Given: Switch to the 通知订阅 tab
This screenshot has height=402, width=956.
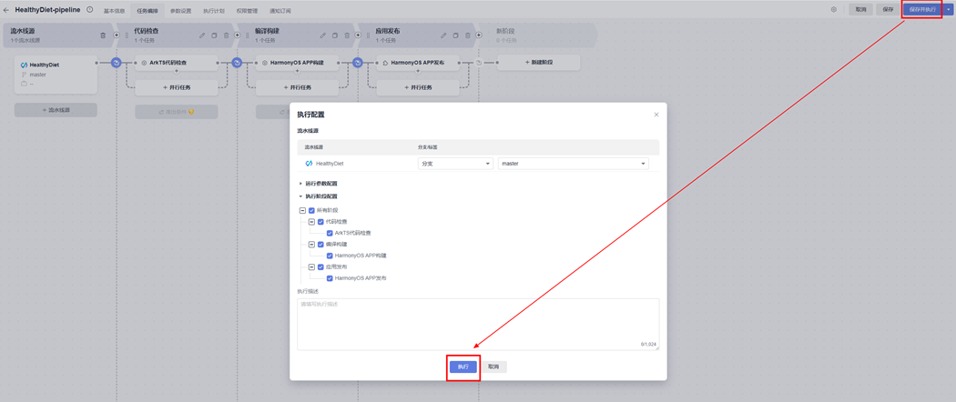Looking at the screenshot, I should coord(280,11).
